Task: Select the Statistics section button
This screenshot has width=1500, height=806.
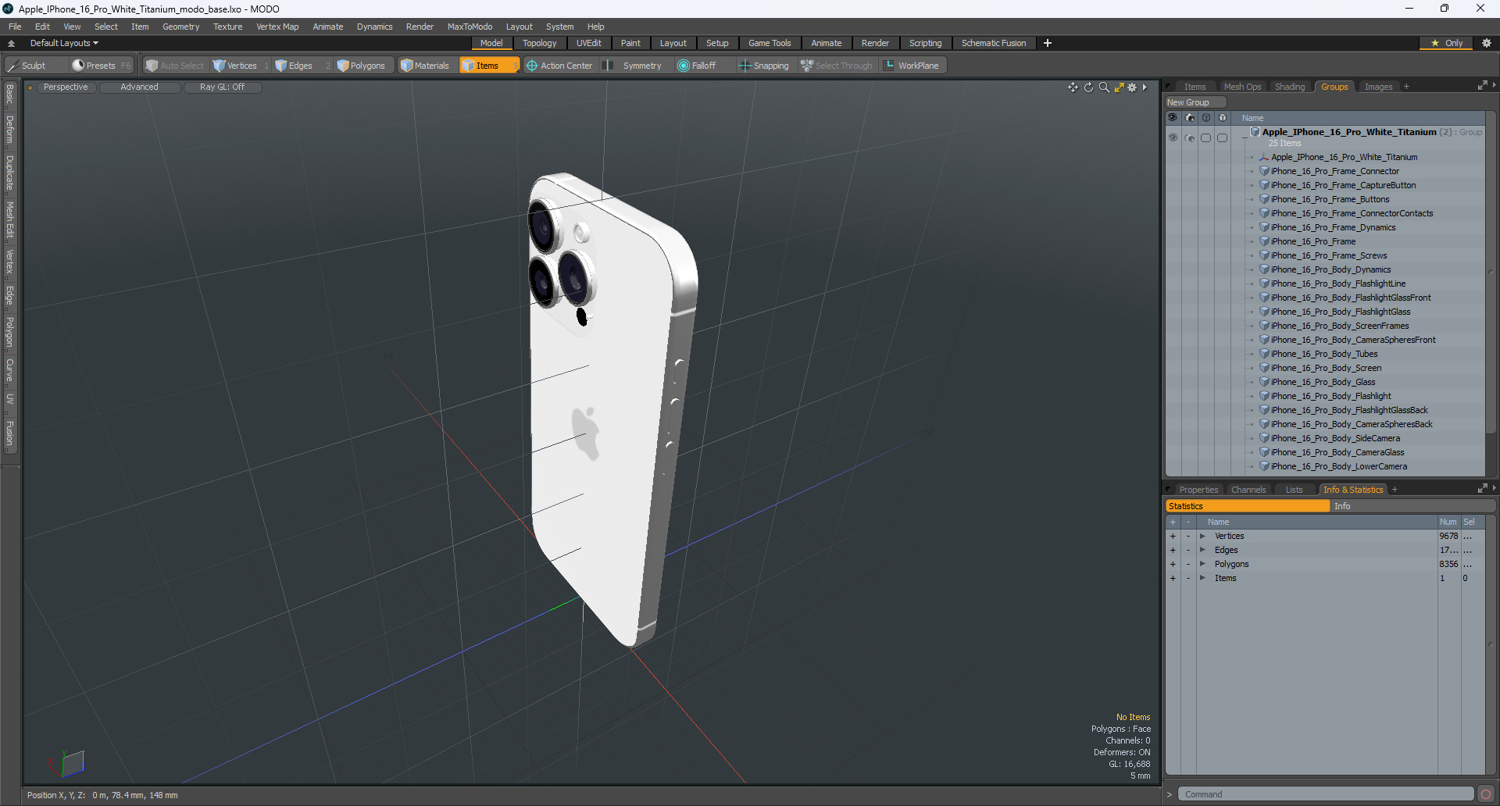Action: pyautogui.click(x=1248, y=506)
